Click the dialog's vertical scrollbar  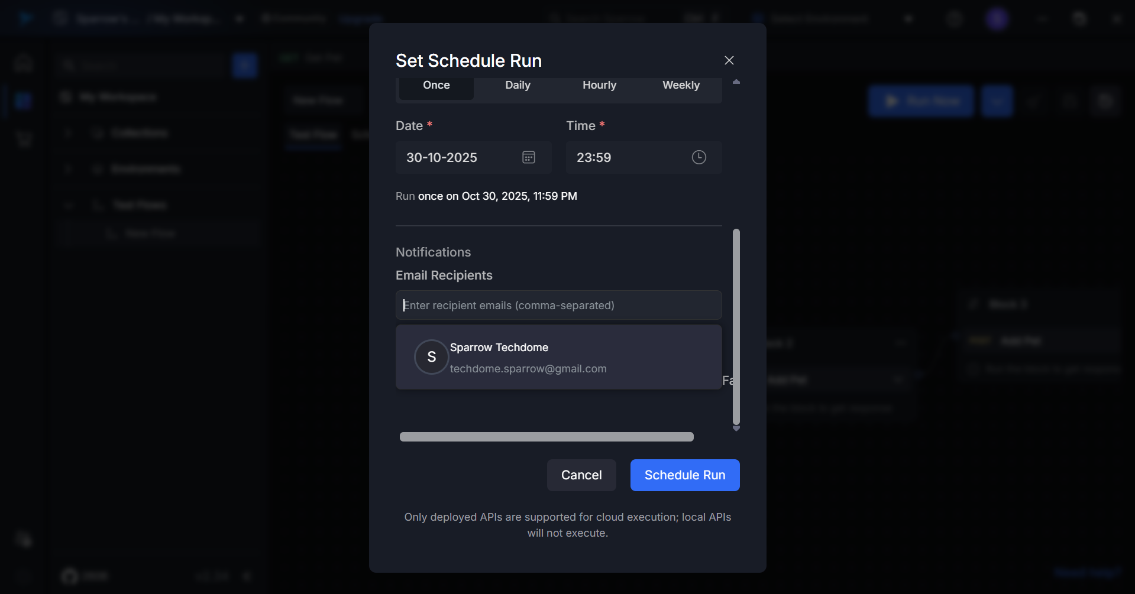(736, 326)
